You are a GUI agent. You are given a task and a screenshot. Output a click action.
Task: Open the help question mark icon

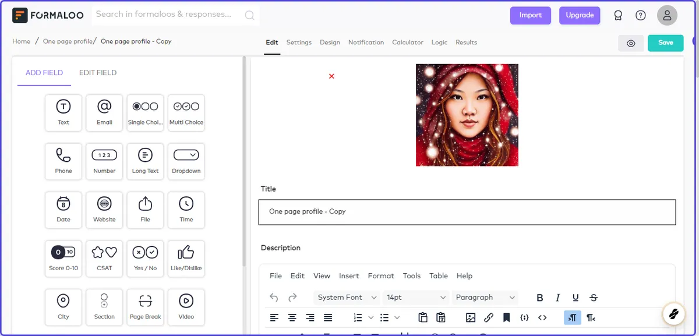point(641,15)
